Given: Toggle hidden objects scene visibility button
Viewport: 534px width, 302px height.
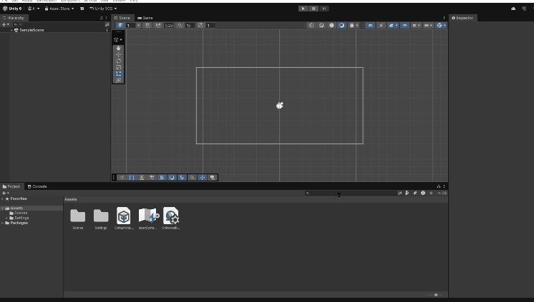Looking at the screenshot, I should [404, 25].
